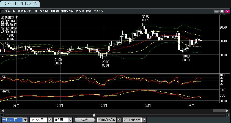The image size is (231, 123).
Task: Expand the ローソク足 chart type dropdown
Action: tap(50, 120)
